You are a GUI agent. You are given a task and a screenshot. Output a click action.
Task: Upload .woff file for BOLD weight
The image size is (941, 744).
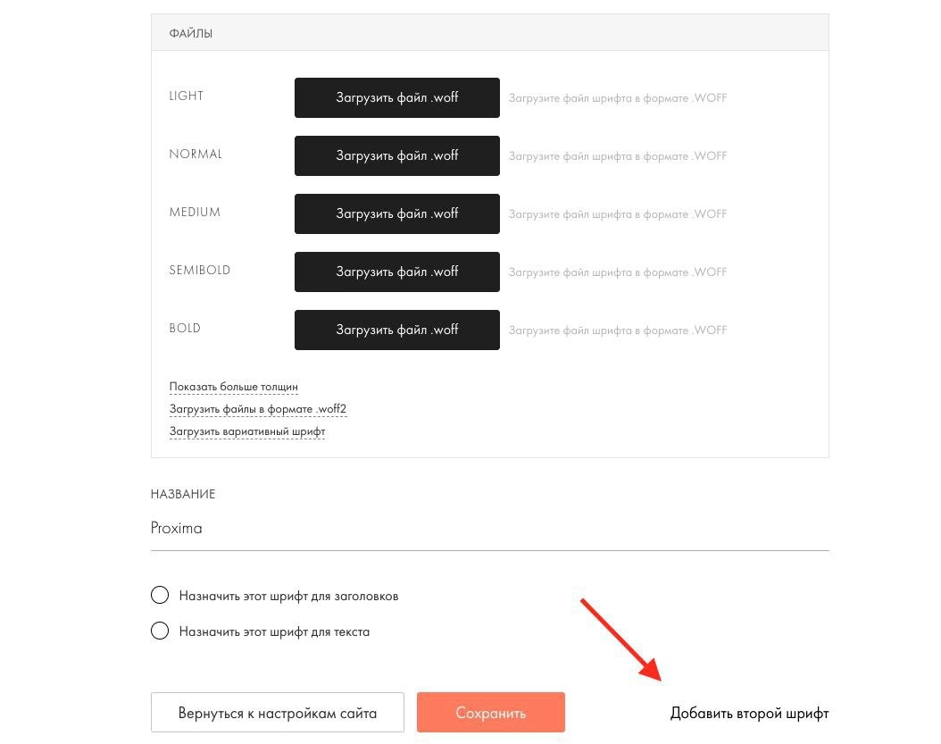(396, 330)
